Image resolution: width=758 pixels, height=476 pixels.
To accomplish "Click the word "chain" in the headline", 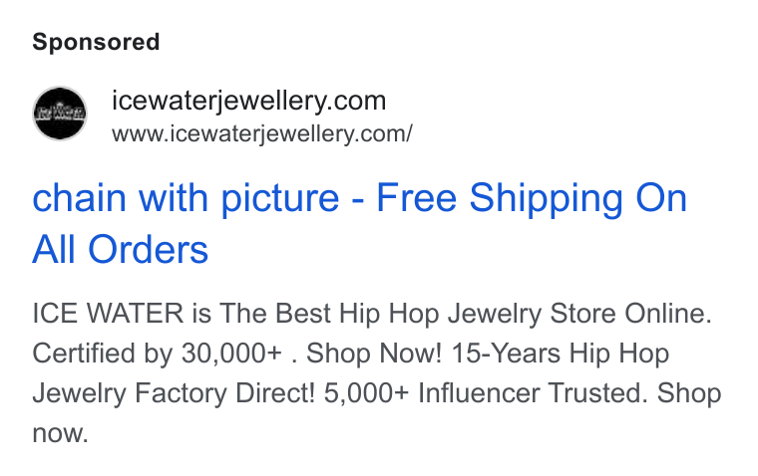I will click(x=79, y=198).
